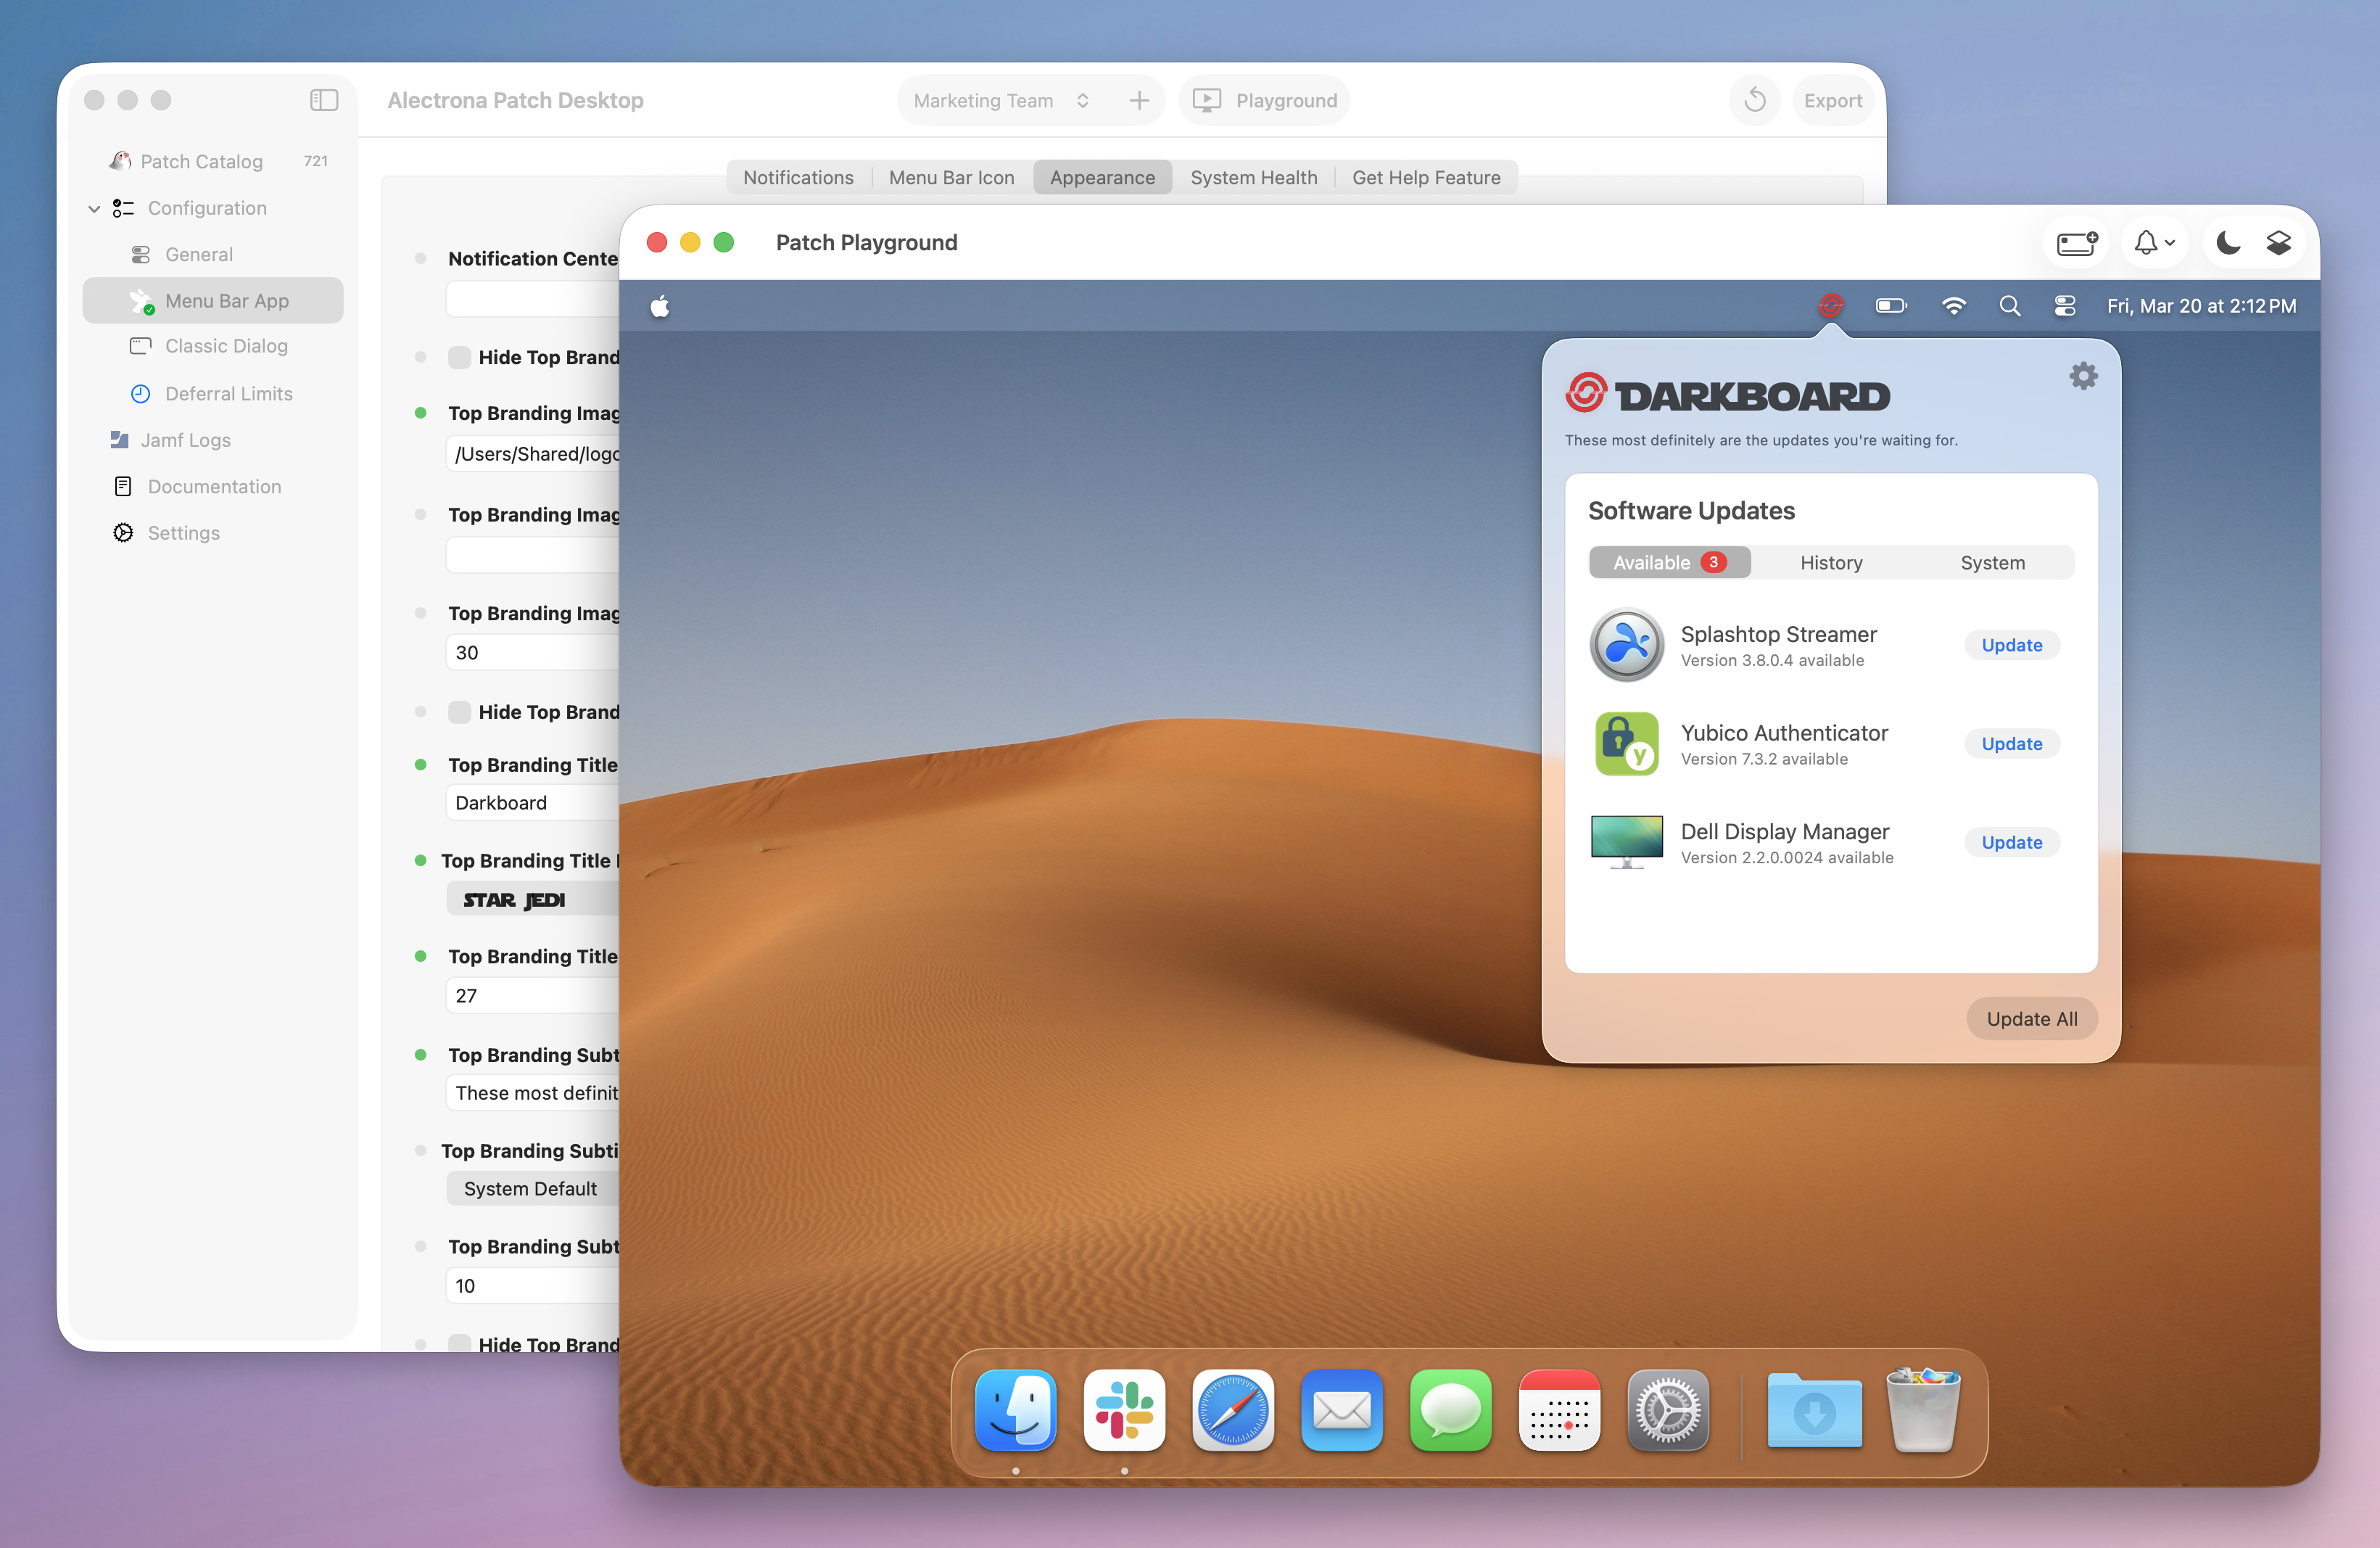Open Slack from the simulated Dock

[1124, 1410]
